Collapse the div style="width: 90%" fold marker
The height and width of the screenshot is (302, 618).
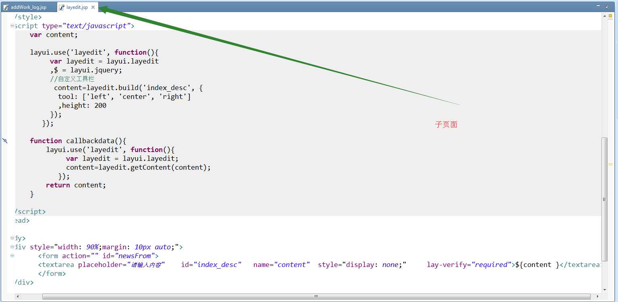(x=12, y=247)
